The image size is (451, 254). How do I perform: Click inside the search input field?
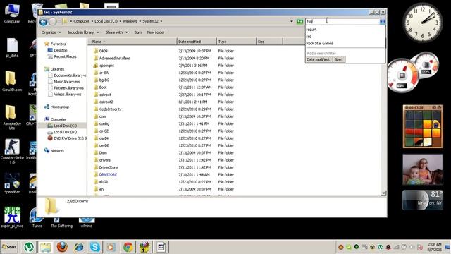click(342, 21)
